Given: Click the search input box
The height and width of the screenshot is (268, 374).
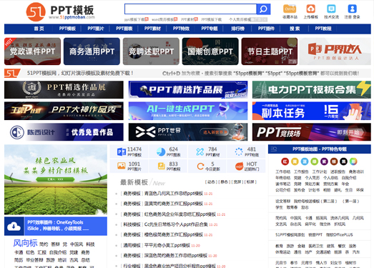Looking at the screenshot, I should [191, 9].
